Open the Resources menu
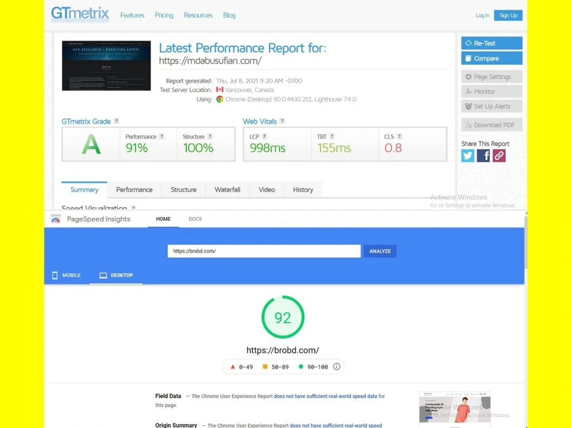571x428 pixels. (x=198, y=15)
